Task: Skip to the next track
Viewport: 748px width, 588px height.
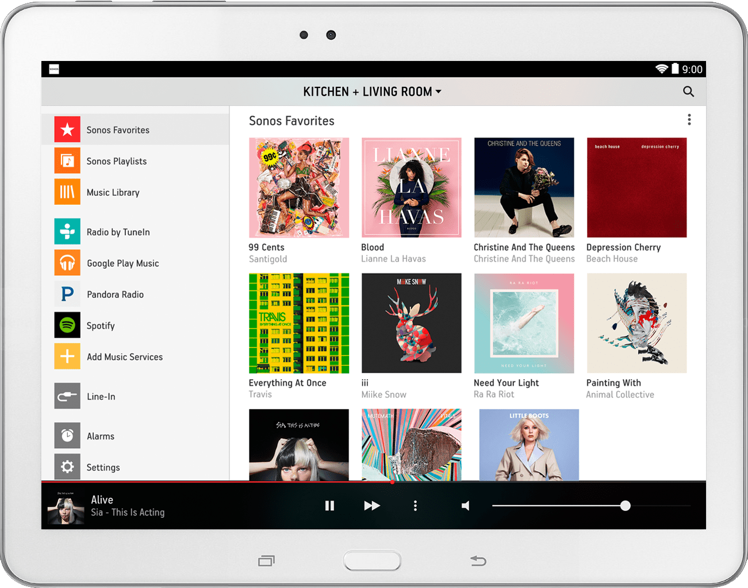Action: [x=372, y=506]
